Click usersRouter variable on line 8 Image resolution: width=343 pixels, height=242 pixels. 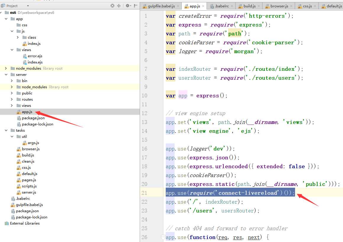coord(195,78)
